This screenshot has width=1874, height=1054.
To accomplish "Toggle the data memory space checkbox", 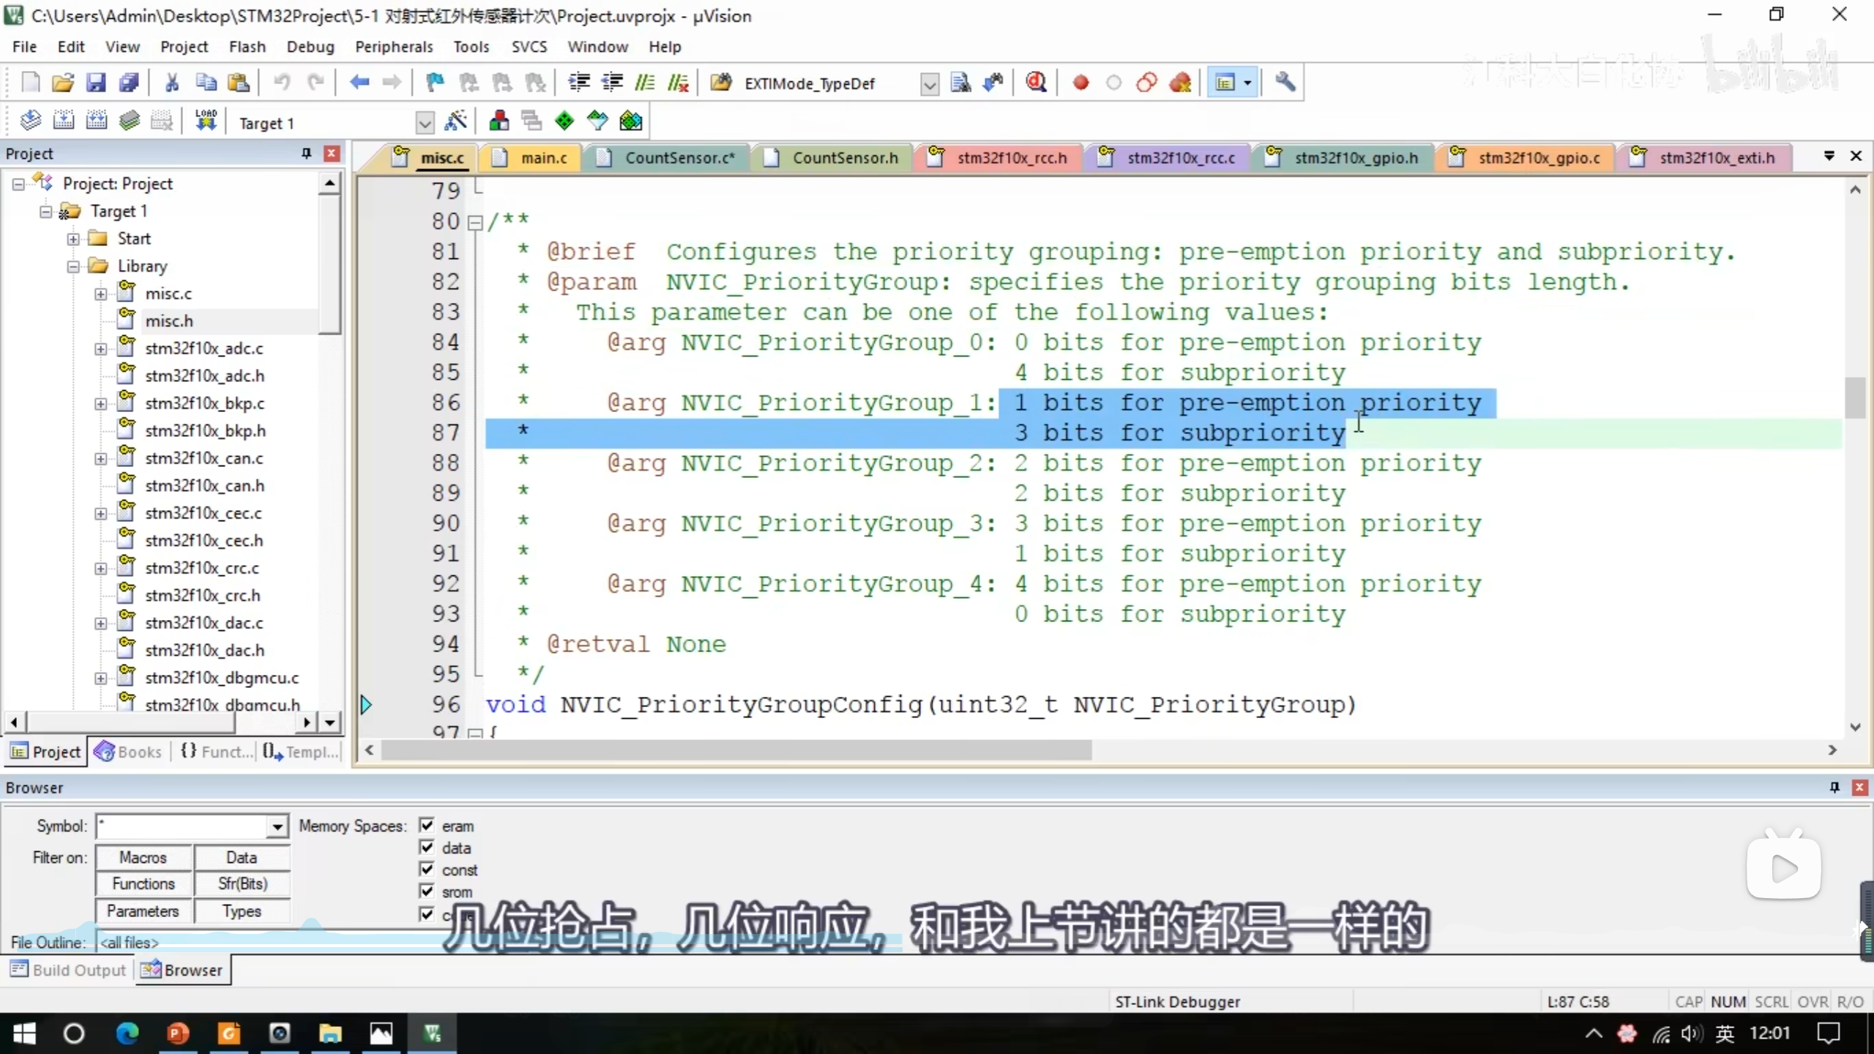I will pyautogui.click(x=427, y=848).
